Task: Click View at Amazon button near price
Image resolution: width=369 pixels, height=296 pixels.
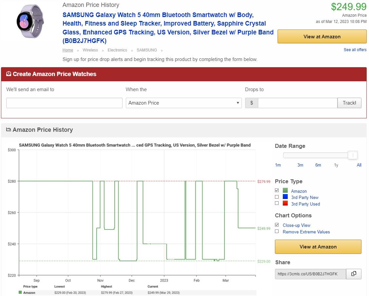Action: 322,37
